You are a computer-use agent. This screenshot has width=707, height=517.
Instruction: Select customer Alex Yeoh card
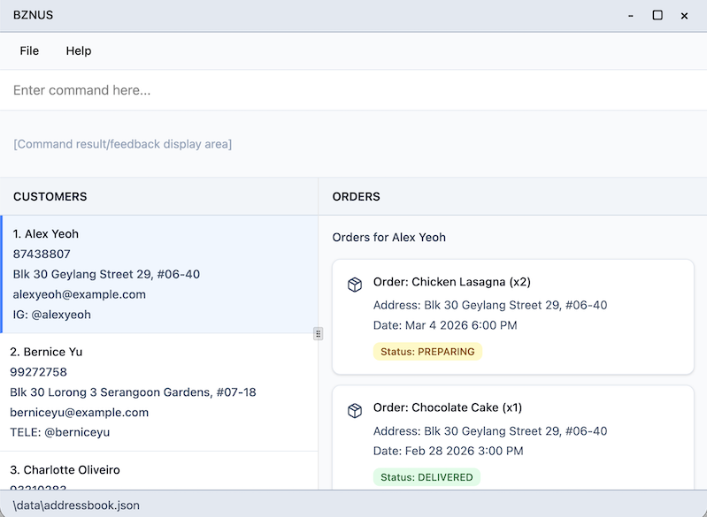(159, 274)
